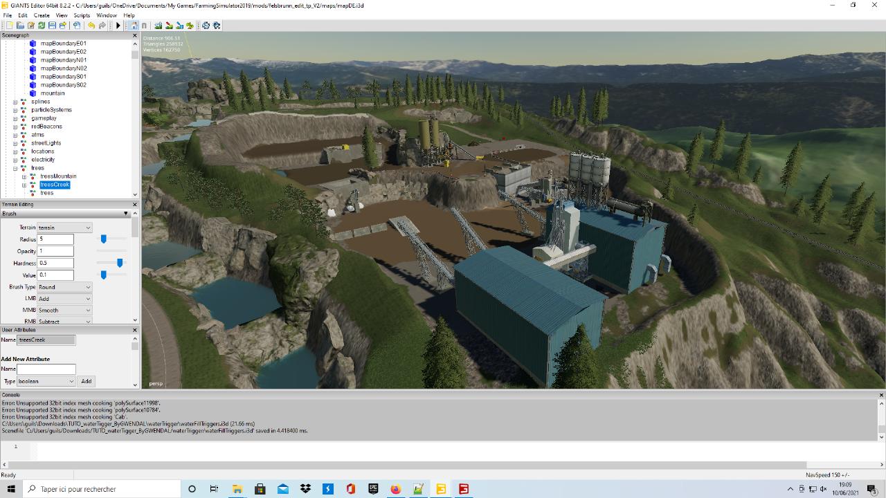Open the Brush Type dropdown

[x=64, y=287]
